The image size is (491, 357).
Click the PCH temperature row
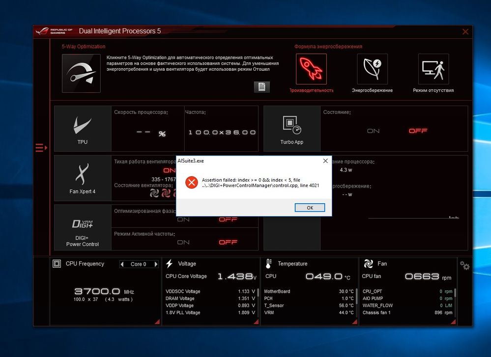pyautogui.click(x=309, y=299)
